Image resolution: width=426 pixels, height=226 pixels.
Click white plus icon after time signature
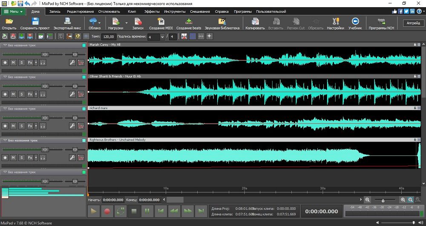coord(209,36)
